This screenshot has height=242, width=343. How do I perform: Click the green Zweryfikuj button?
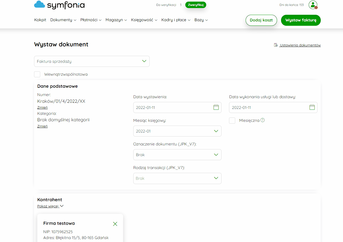point(196,5)
